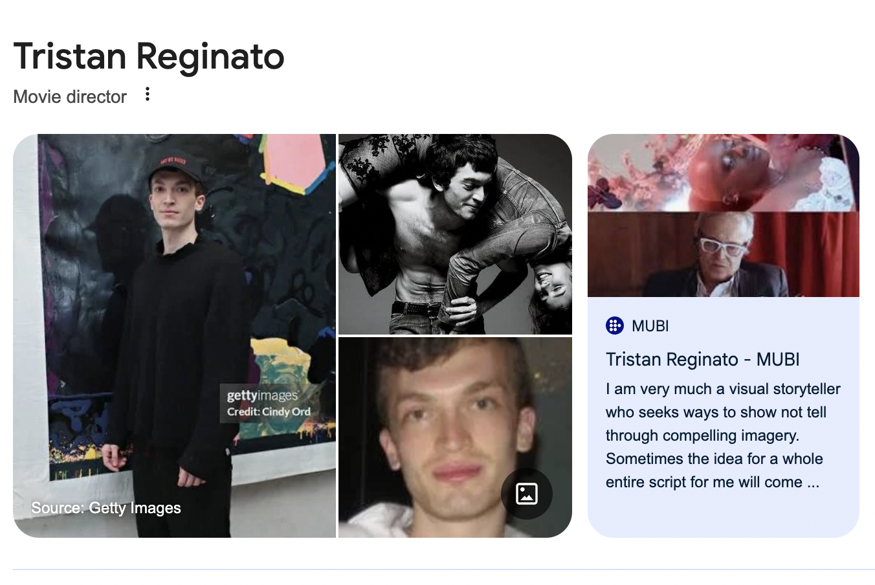Click the gettyimages watermark on photo
The height and width of the screenshot is (585, 875).
262,395
